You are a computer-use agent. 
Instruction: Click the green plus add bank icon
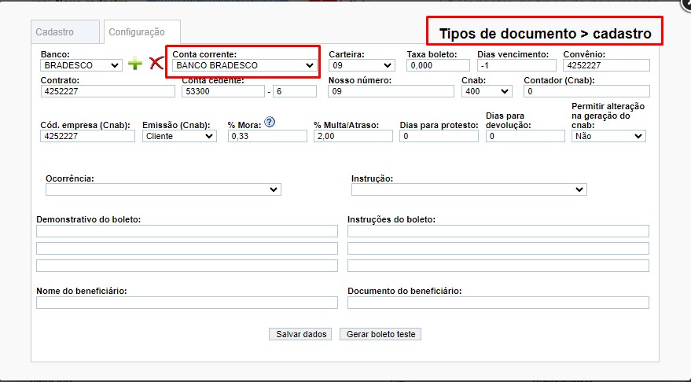135,64
